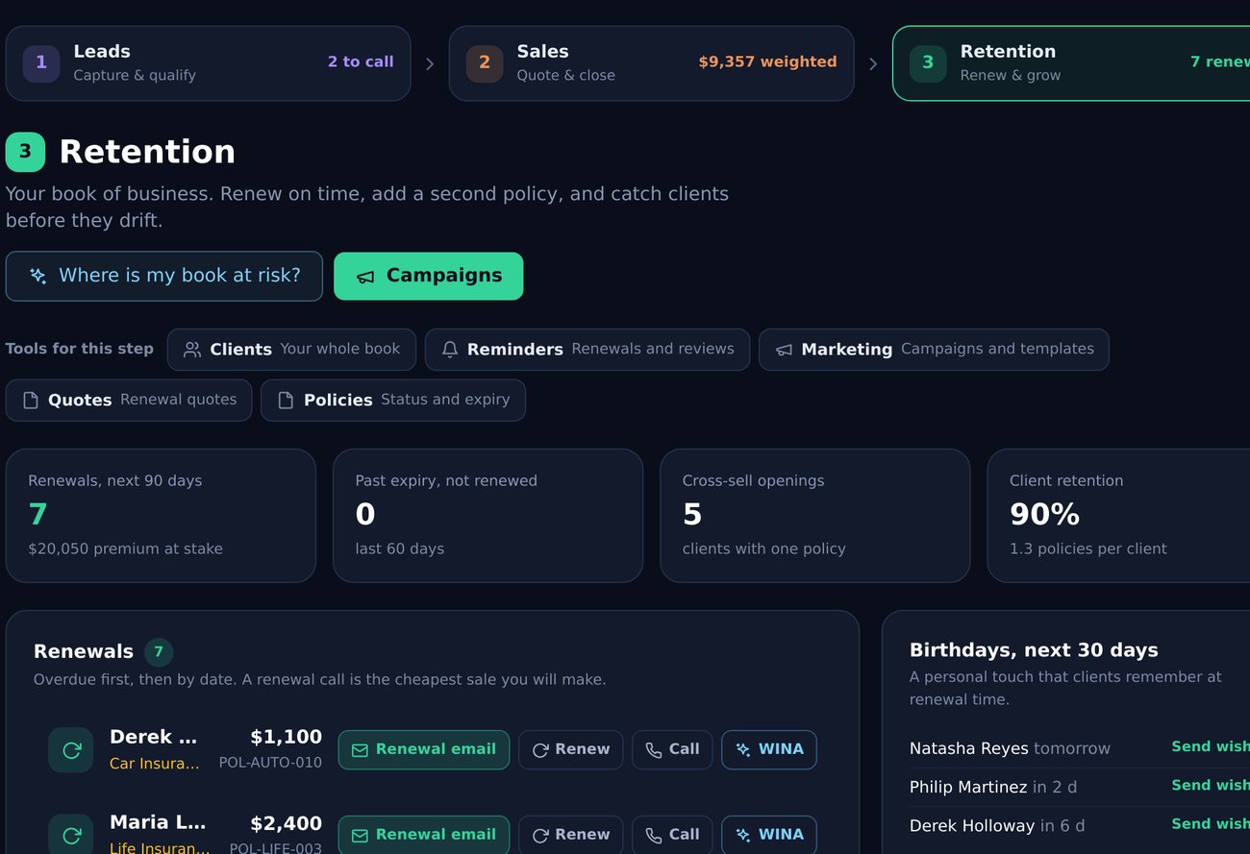Viewport: 1250px width, 854px height.
Task: Click the 'Car Insura…' policy type label
Action: point(155,764)
